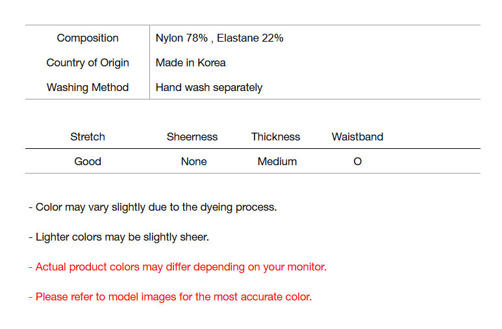This screenshot has height=329, width=502.
Task: Click the Hand wash separately text
Action: (209, 87)
